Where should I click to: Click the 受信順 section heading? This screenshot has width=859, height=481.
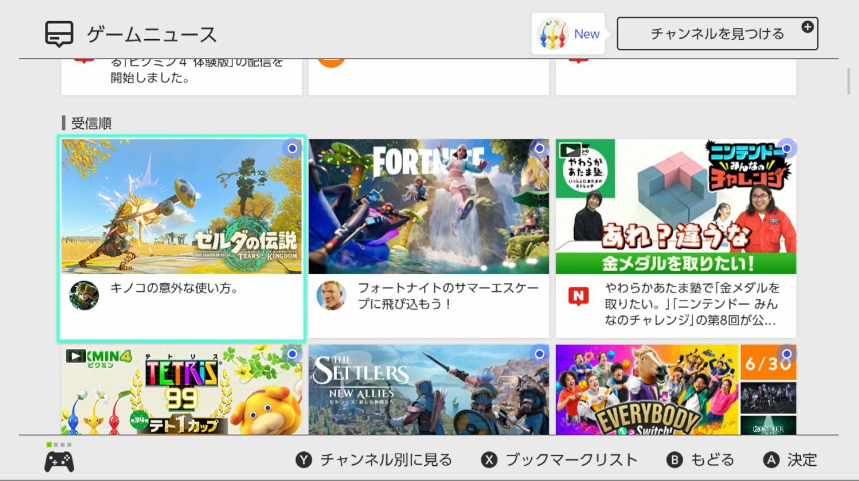tap(91, 123)
